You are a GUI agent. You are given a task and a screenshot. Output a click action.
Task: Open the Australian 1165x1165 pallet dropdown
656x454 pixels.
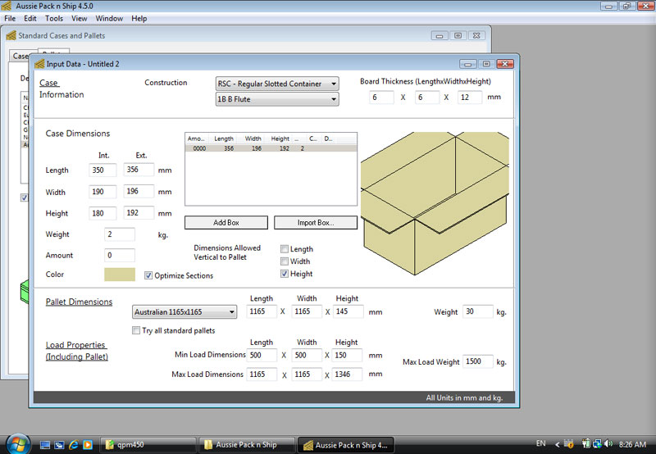[184, 312]
